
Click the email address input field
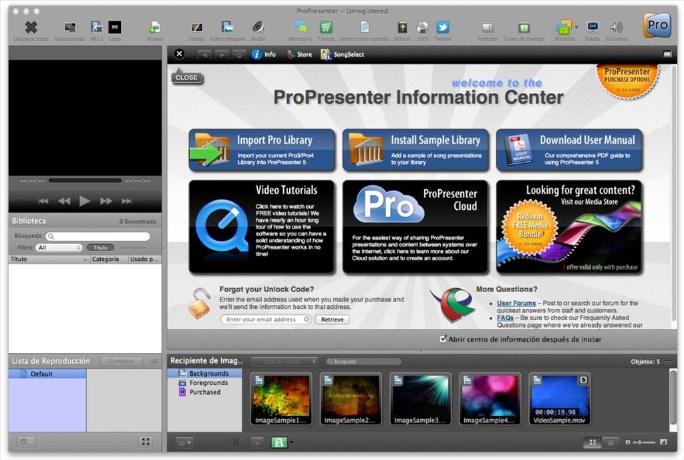coord(266,320)
